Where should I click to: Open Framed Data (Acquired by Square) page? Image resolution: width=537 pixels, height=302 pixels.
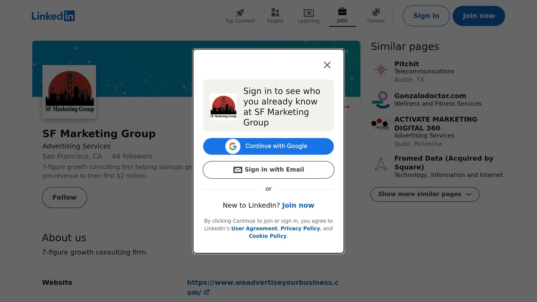(444, 163)
